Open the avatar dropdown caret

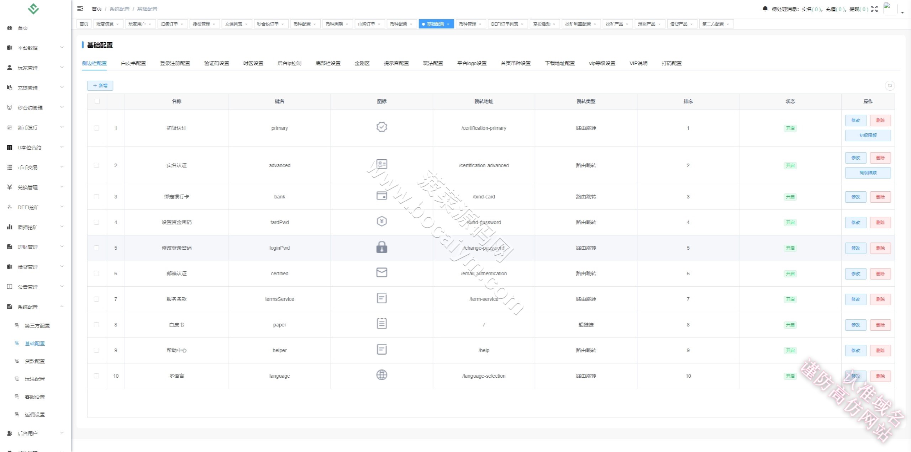[x=902, y=12]
